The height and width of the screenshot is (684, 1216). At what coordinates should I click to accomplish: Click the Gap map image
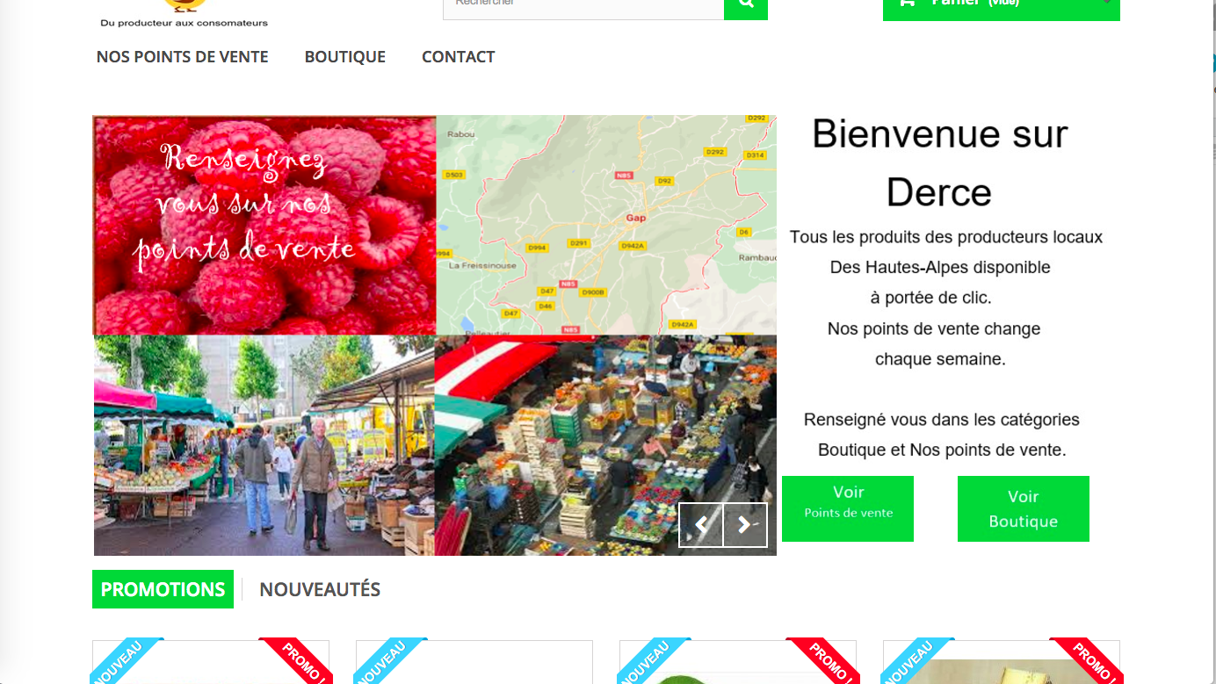click(x=606, y=225)
